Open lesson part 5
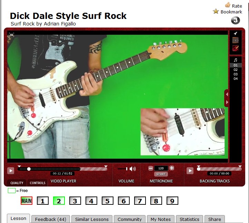The image size is (249, 223). pos(108,201)
